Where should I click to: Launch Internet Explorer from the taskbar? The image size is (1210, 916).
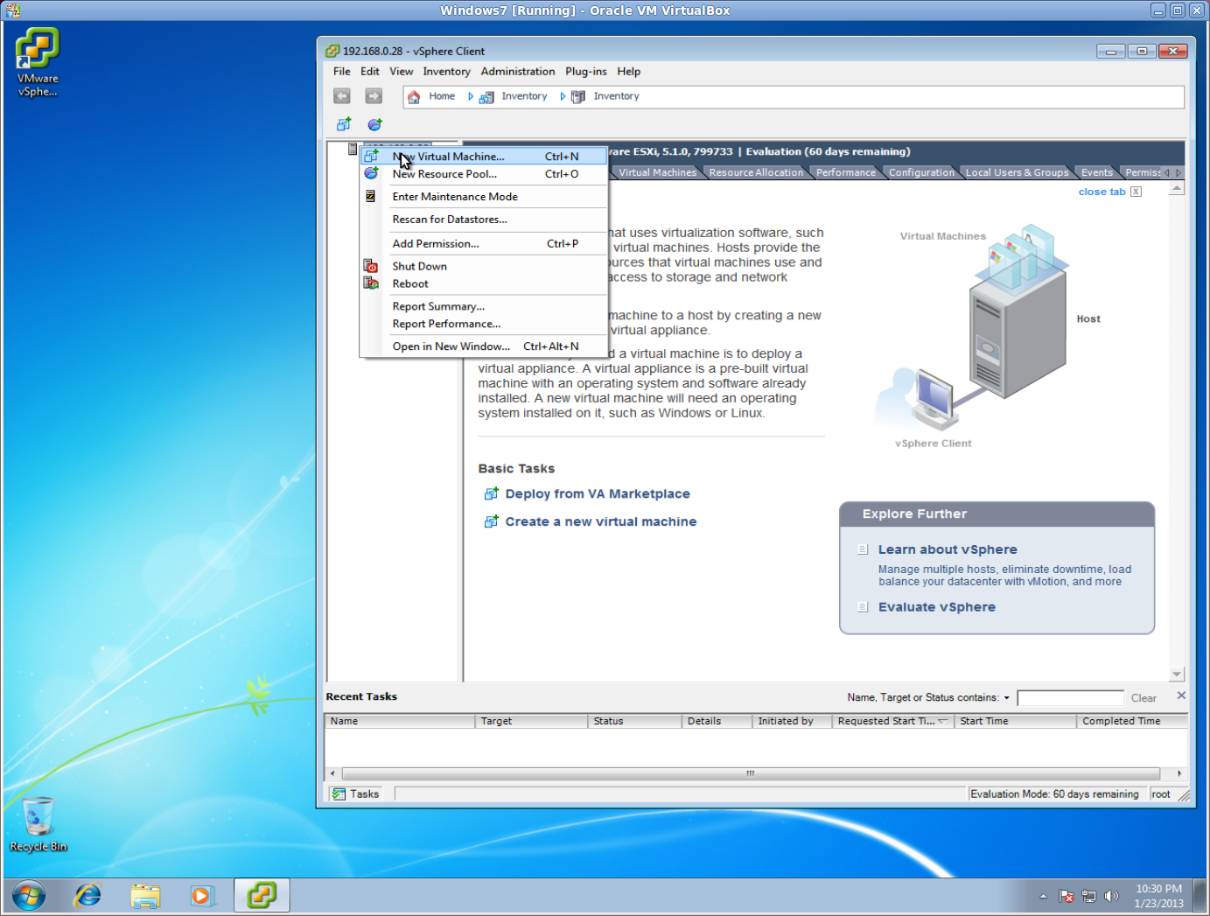87,896
